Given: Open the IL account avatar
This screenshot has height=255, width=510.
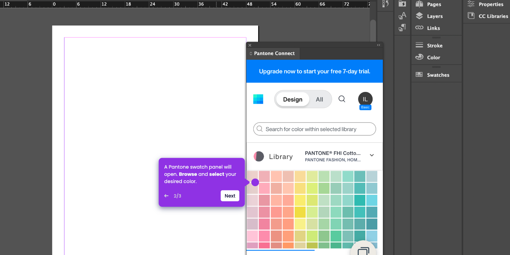Looking at the screenshot, I should point(365,99).
